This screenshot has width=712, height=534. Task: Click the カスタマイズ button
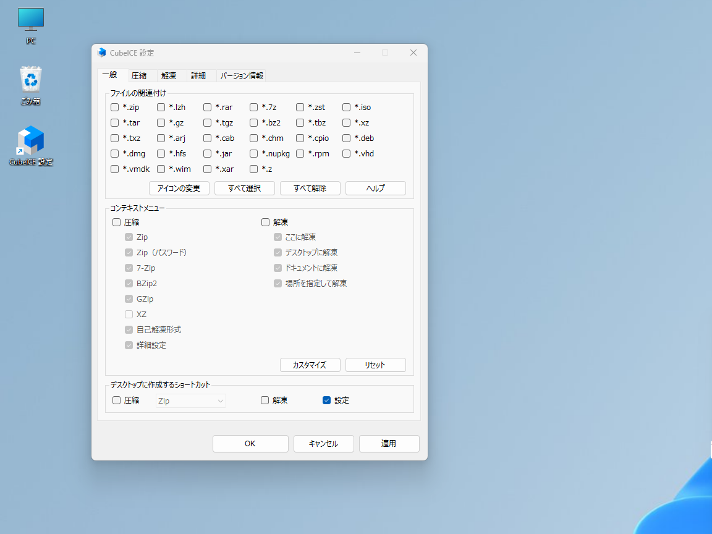[x=310, y=365]
